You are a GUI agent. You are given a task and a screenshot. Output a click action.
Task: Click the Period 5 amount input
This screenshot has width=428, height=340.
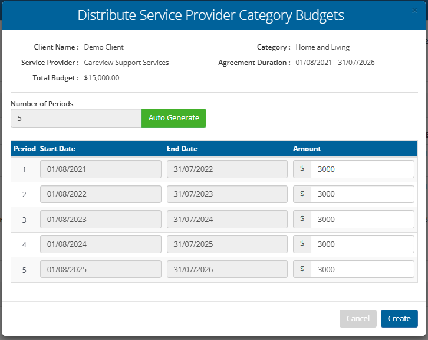362,270
